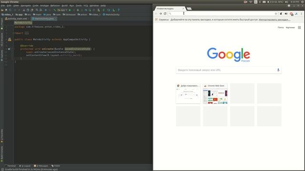
Task: Click the class gutter icon beside MainActivity
Action: point(10,39)
